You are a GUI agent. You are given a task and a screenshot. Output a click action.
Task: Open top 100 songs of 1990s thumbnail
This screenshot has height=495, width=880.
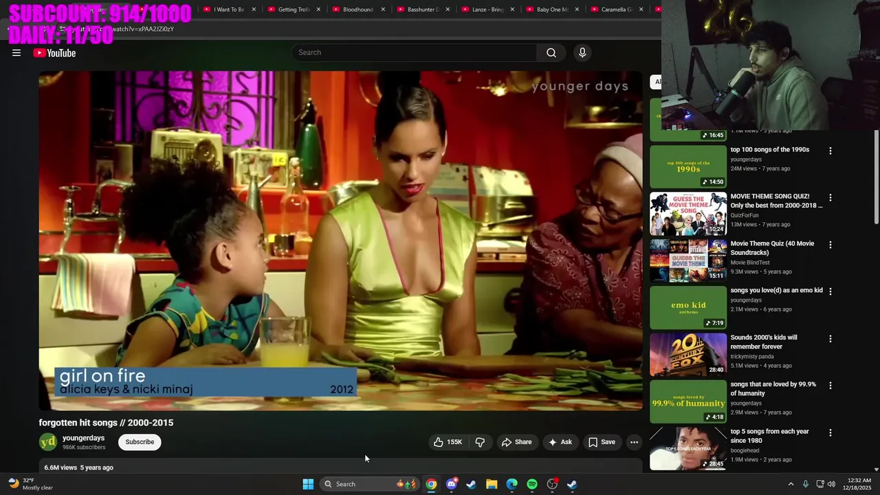(x=688, y=166)
